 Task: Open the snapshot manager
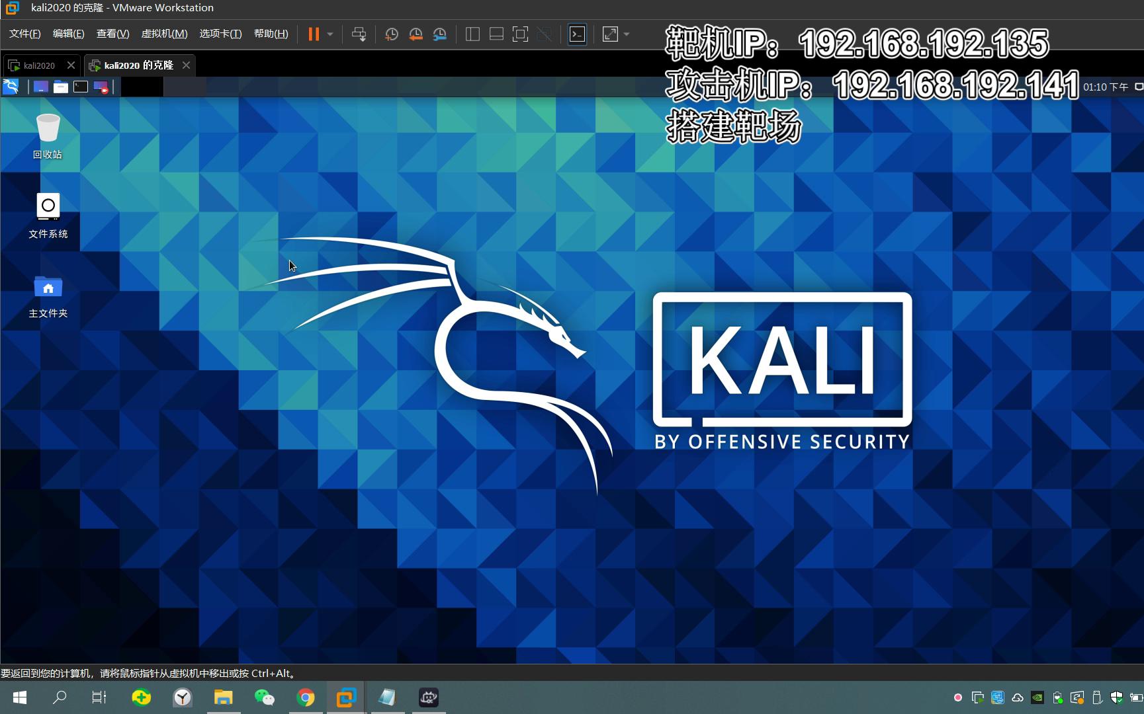click(x=439, y=34)
